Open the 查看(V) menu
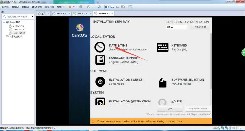 [25, 7]
